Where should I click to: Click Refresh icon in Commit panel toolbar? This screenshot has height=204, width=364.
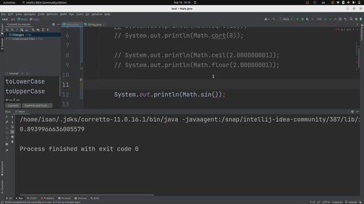pyautogui.click(x=7, y=30)
